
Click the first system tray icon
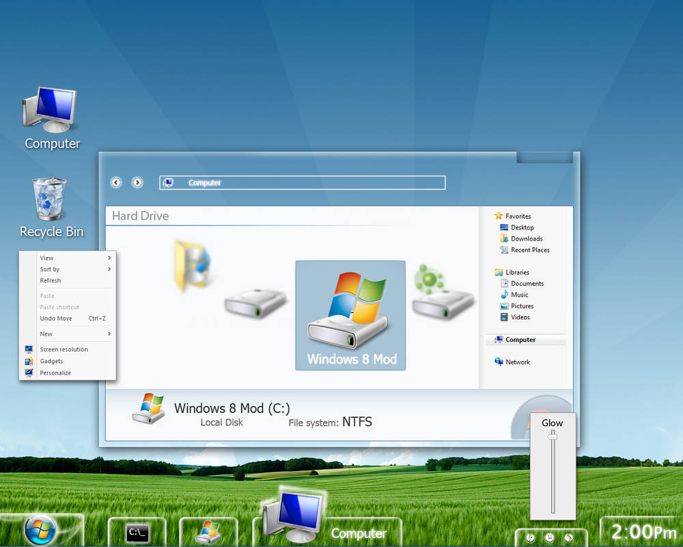click(531, 538)
